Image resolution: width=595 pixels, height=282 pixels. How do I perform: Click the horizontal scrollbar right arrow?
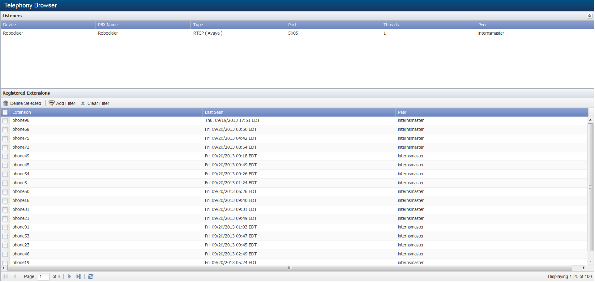pyautogui.click(x=584, y=268)
